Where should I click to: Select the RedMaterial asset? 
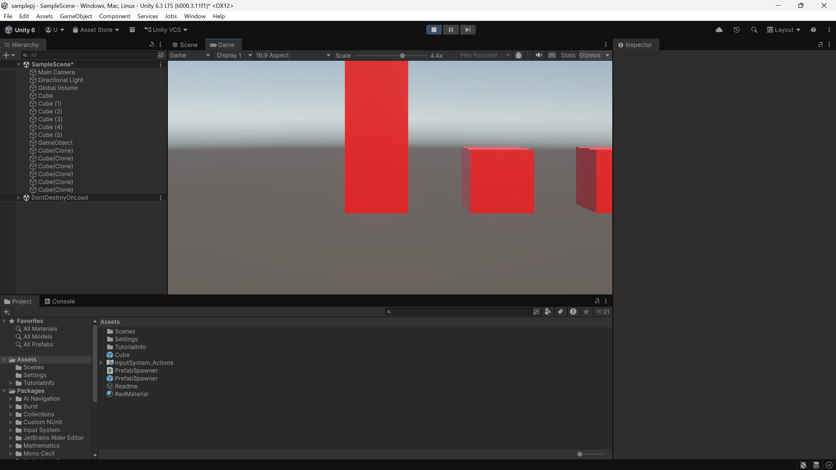[131, 394]
